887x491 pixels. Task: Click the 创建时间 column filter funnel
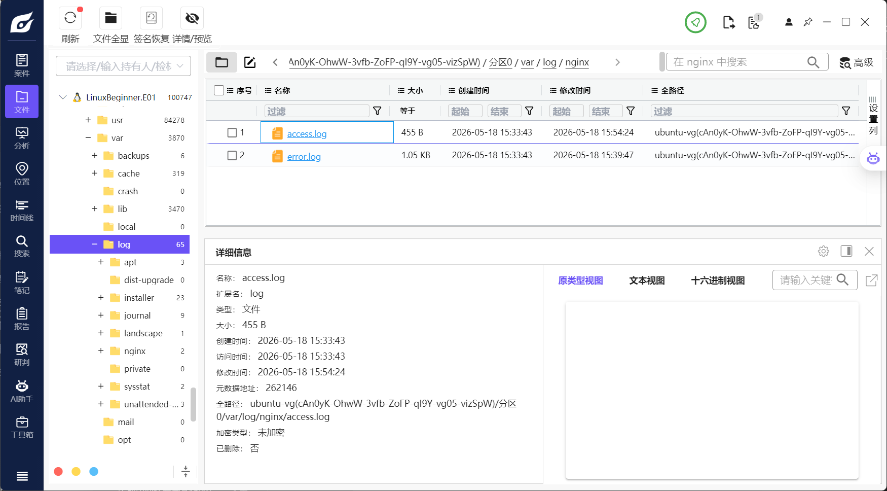coord(529,111)
